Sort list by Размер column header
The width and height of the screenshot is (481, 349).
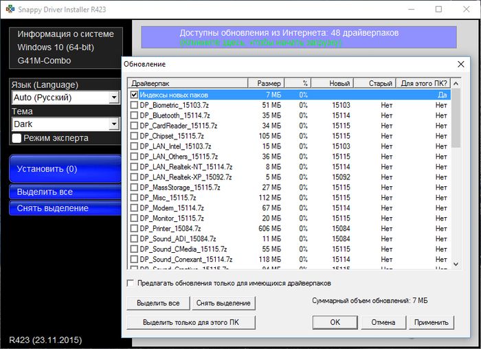click(264, 83)
